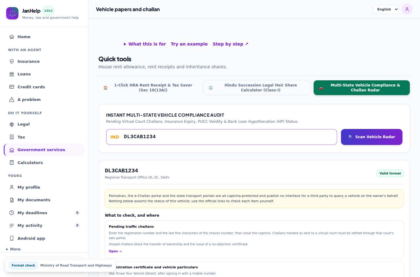420x277 pixels.
Task: Click the My deadlines clock icon
Action: (12, 213)
